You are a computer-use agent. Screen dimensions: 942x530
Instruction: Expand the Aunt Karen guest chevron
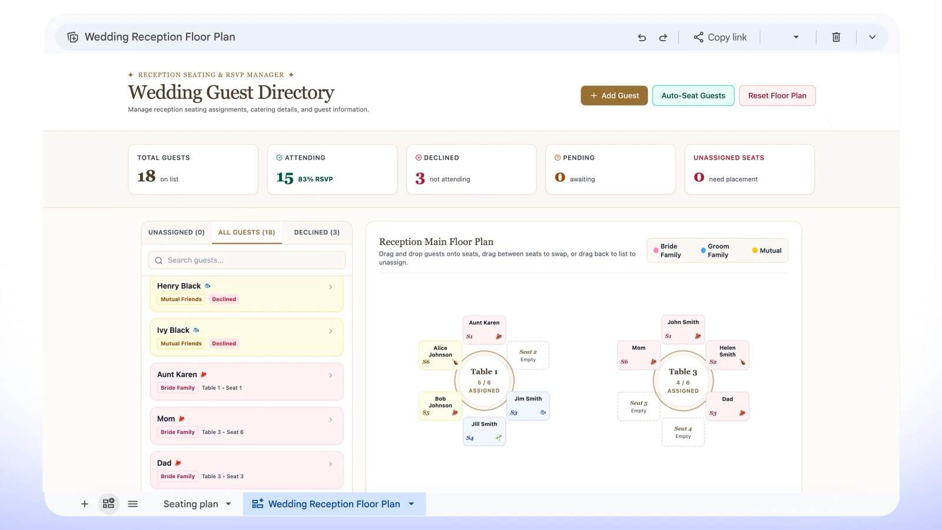click(330, 375)
